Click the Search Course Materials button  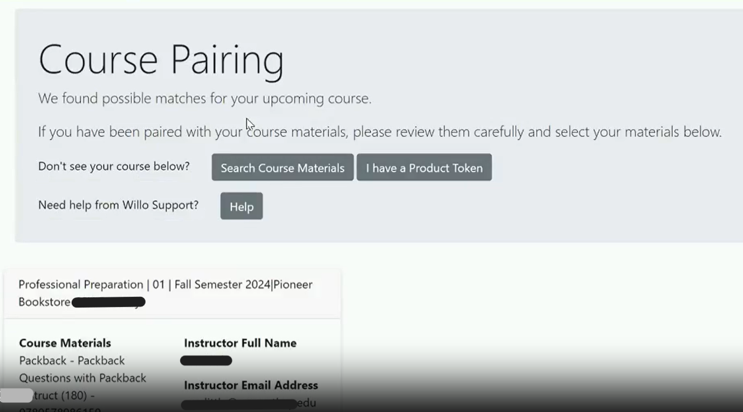pos(283,167)
